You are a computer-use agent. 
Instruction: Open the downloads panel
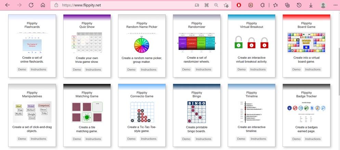pos(311,5)
